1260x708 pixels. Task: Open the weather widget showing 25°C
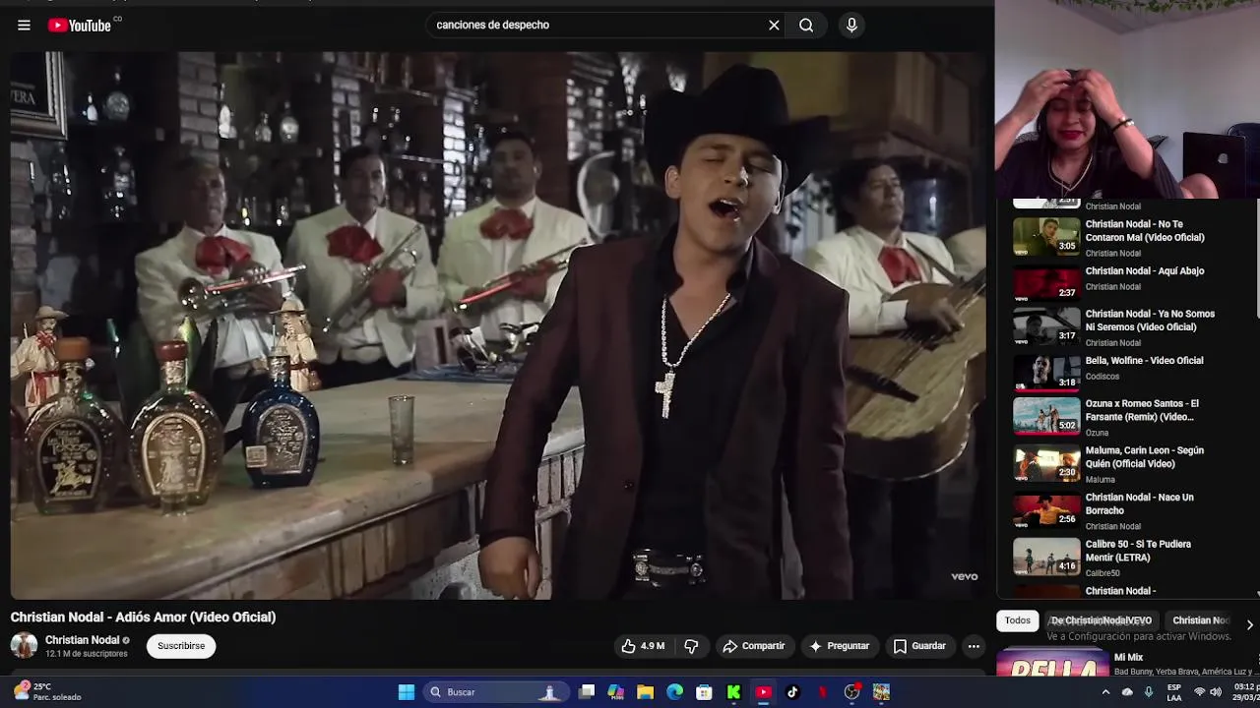[48, 692]
